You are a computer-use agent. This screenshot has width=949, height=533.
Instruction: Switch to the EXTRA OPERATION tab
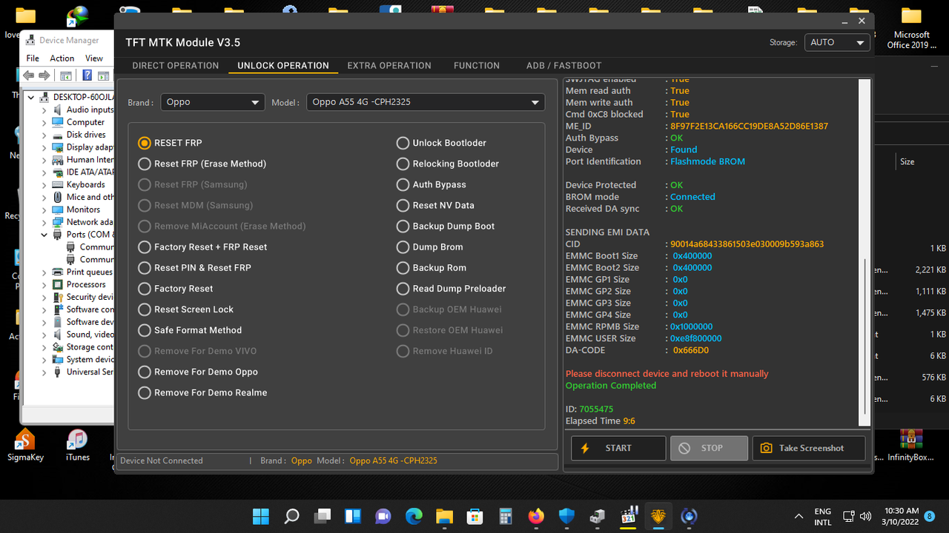[389, 66]
